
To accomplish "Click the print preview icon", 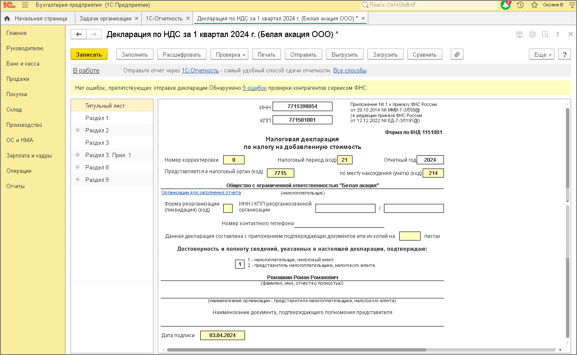I will point(545,34).
